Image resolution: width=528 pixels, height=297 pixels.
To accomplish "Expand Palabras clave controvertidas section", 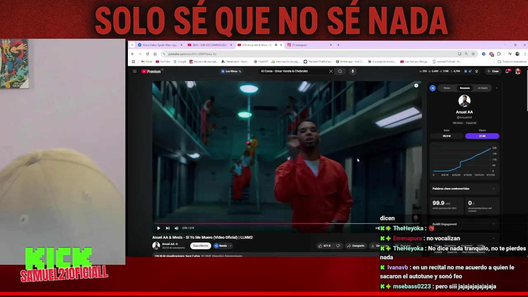I will tap(464, 189).
